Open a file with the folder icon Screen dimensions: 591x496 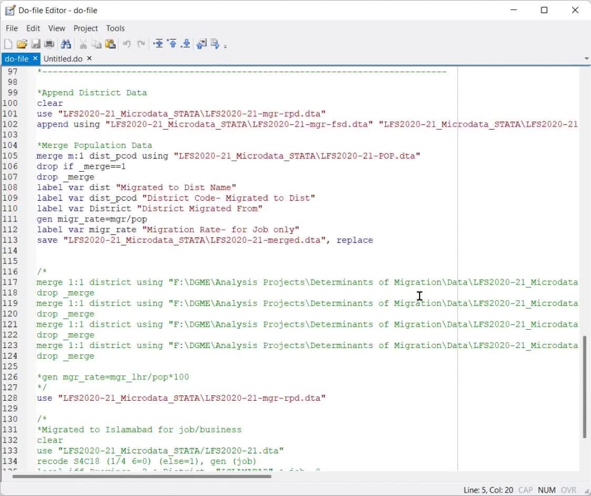click(x=22, y=44)
